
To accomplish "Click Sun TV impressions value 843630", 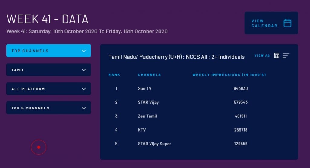I will coord(241,88).
